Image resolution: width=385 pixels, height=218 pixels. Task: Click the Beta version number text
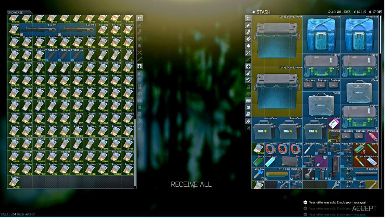(18, 214)
